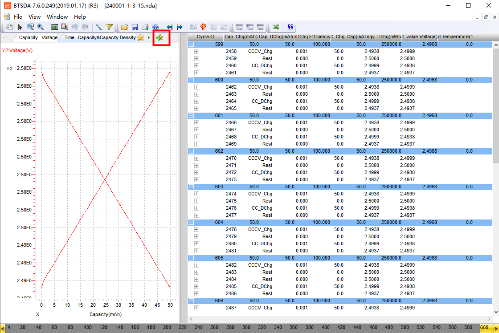Click the yellow star favorites tab icon
This screenshot has height=333, width=499.
[140, 37]
